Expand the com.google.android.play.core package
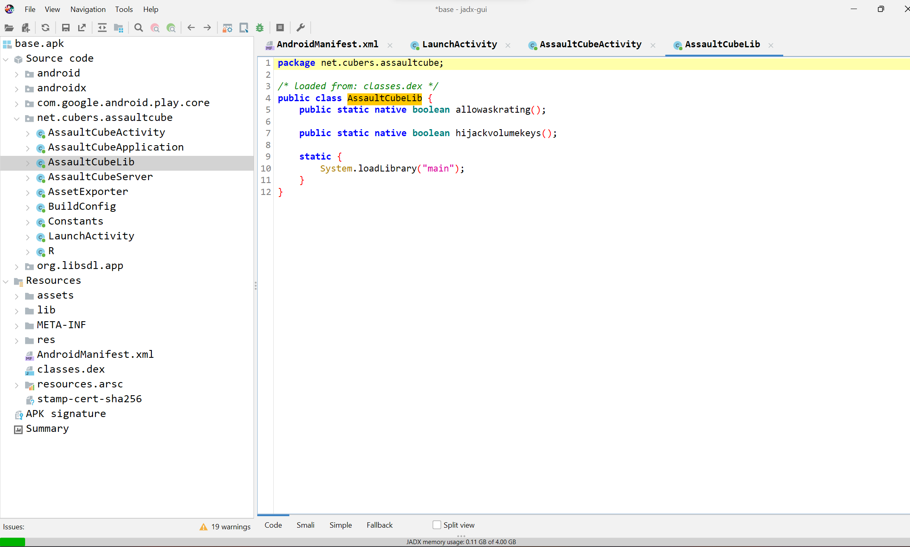The image size is (910, 547). tap(17, 104)
